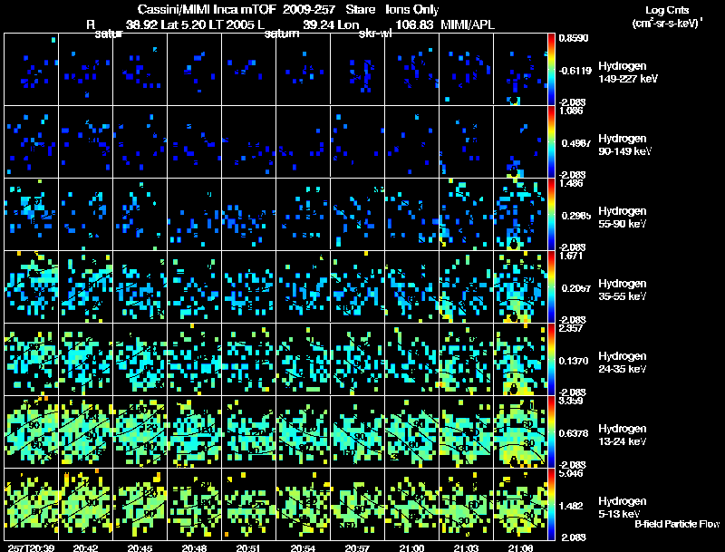Select the 20:51 time label
Screen dimensions: 725x552
coord(248,547)
